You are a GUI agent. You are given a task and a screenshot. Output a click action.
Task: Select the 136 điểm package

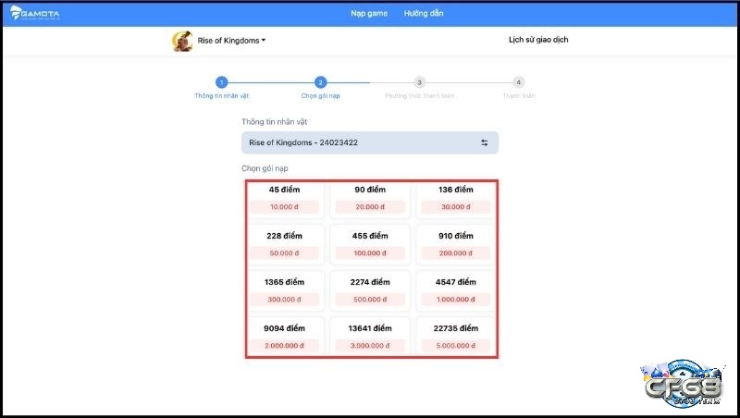click(x=456, y=199)
